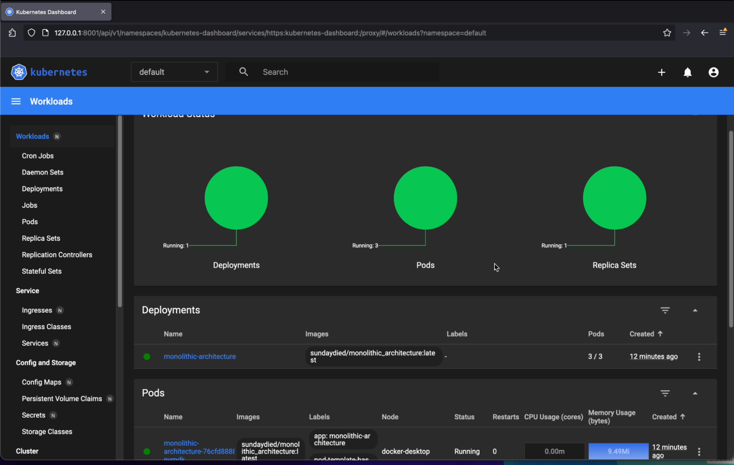734x465 pixels.
Task: Click the Replica Sets green status circle
Action: [614, 198]
